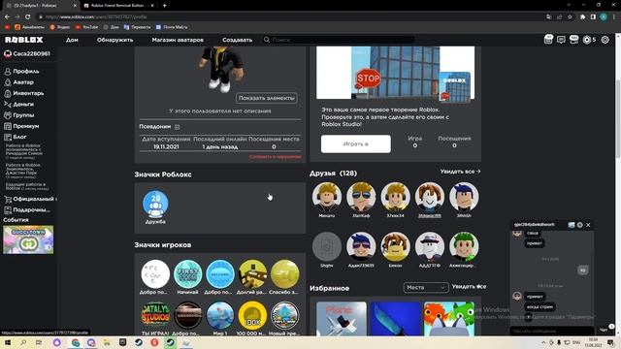Open the STOP sign place thumbnail
Screen dimensions: 621x349
395,73
